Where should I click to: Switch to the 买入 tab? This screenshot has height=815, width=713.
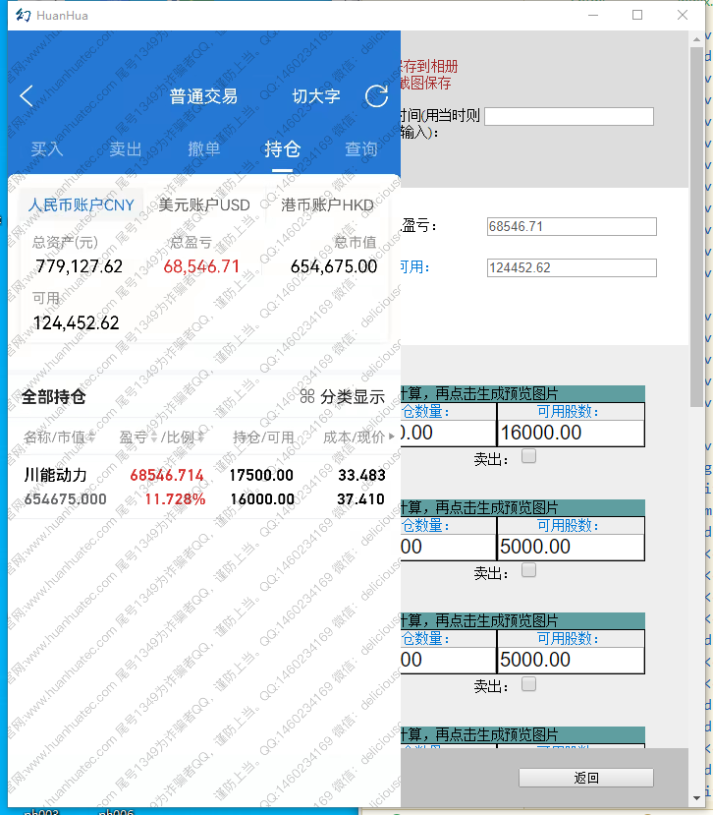click(x=46, y=149)
